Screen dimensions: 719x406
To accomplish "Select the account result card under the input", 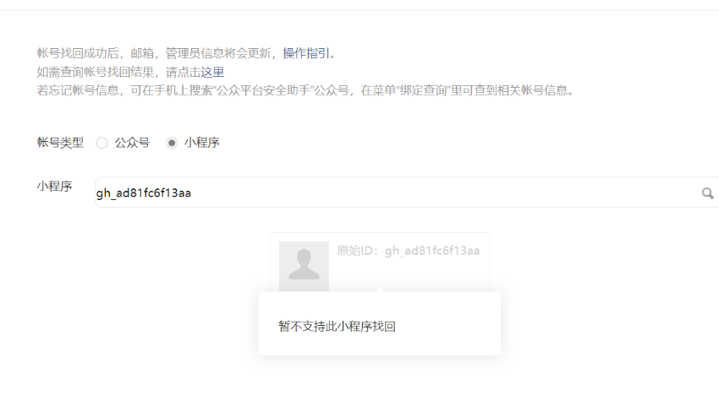I will (x=380, y=263).
